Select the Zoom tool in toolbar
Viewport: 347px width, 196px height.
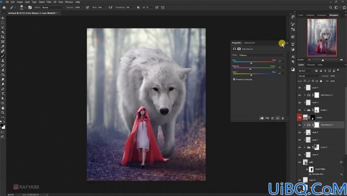[2, 112]
